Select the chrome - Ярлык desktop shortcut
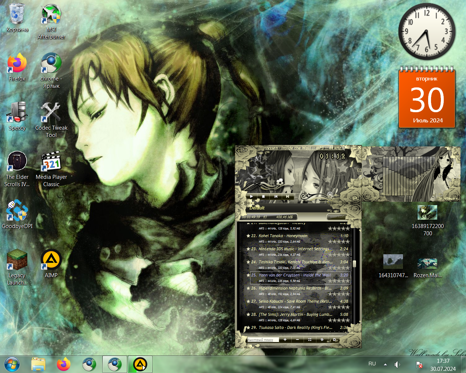 [51, 71]
